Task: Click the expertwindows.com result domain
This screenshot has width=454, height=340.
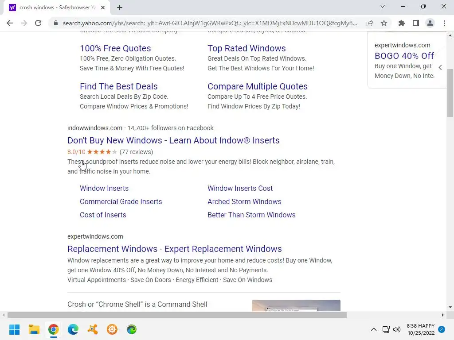Action: pos(95,236)
